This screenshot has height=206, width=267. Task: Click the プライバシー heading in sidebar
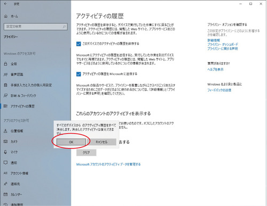click(x=11, y=37)
